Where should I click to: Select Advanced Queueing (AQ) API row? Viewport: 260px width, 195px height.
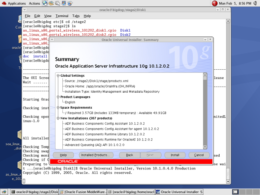click(x=94, y=145)
